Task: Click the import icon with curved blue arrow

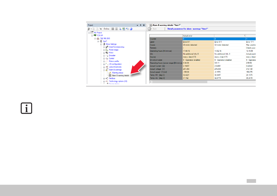Action: (127, 29)
